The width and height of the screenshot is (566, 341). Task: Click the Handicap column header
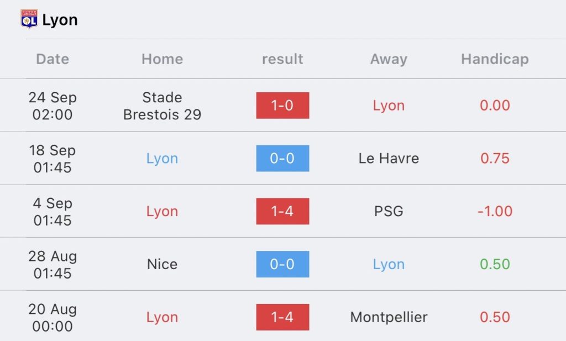click(x=495, y=59)
